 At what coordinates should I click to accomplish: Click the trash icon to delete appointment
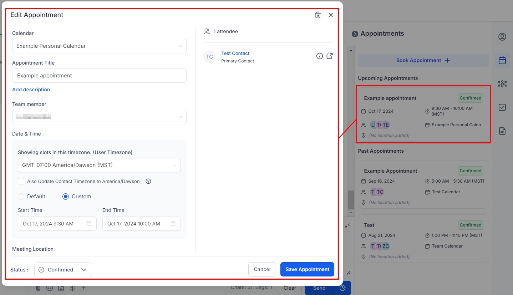coord(318,15)
